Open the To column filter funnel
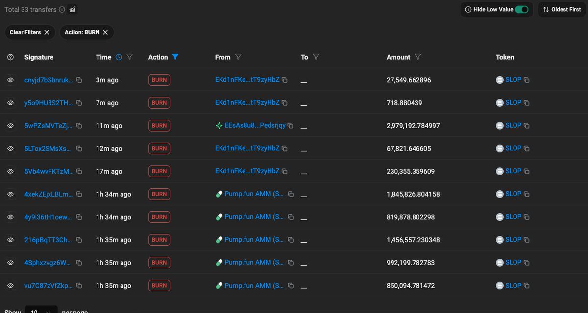The width and height of the screenshot is (588, 313). point(316,57)
